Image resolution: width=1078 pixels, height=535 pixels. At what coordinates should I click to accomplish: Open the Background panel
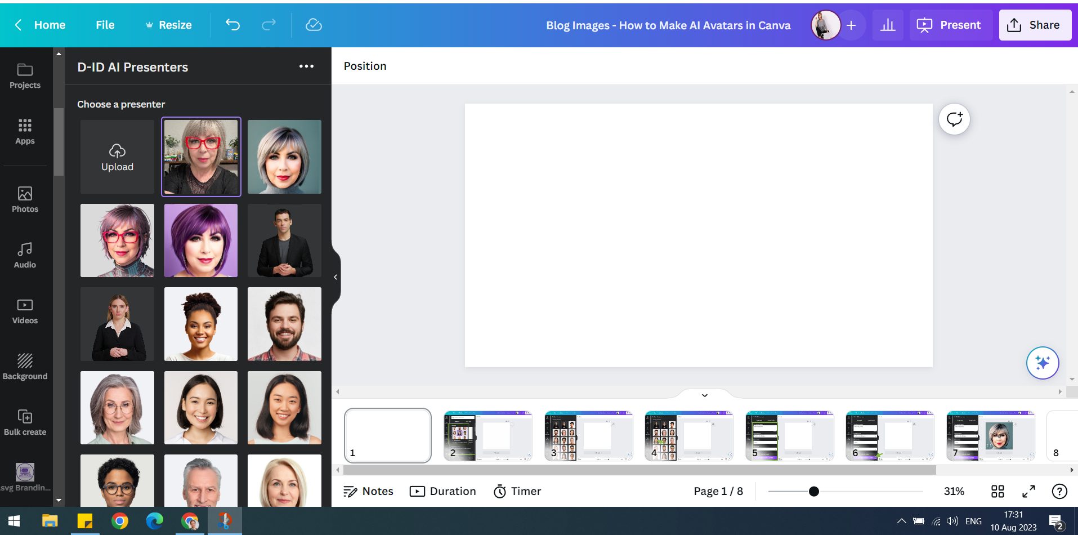click(x=25, y=366)
